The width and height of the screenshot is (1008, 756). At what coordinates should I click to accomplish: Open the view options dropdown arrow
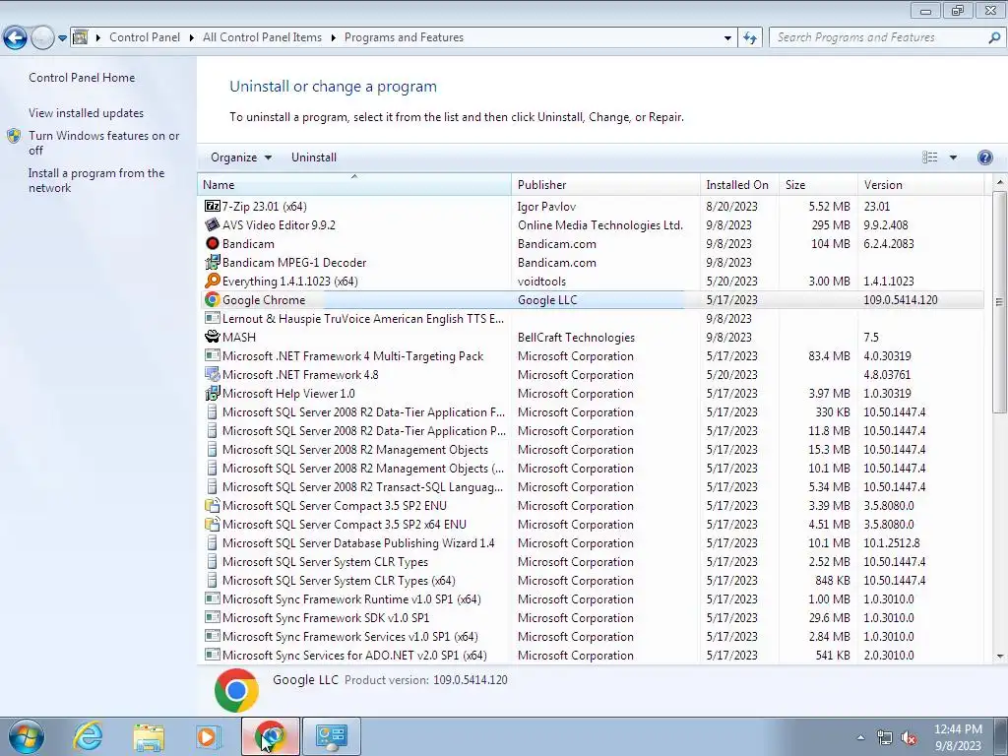(x=953, y=157)
